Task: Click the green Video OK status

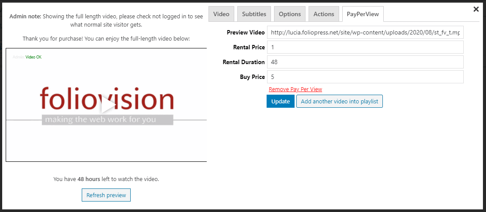Action: (x=34, y=57)
